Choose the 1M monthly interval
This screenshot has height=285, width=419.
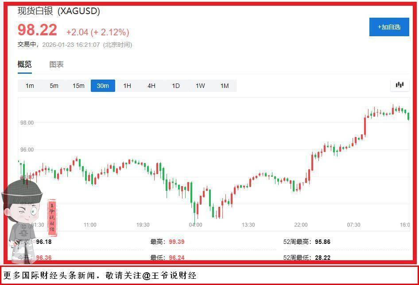click(225, 86)
